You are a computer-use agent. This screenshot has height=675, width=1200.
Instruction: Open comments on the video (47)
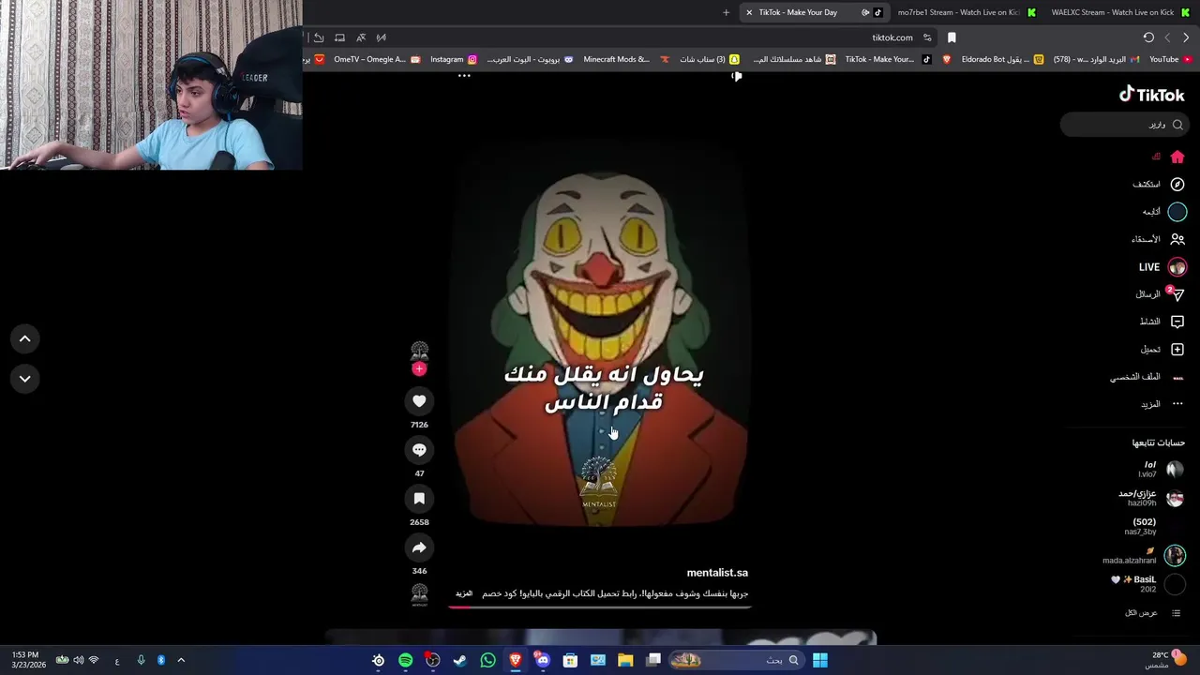pyautogui.click(x=419, y=450)
